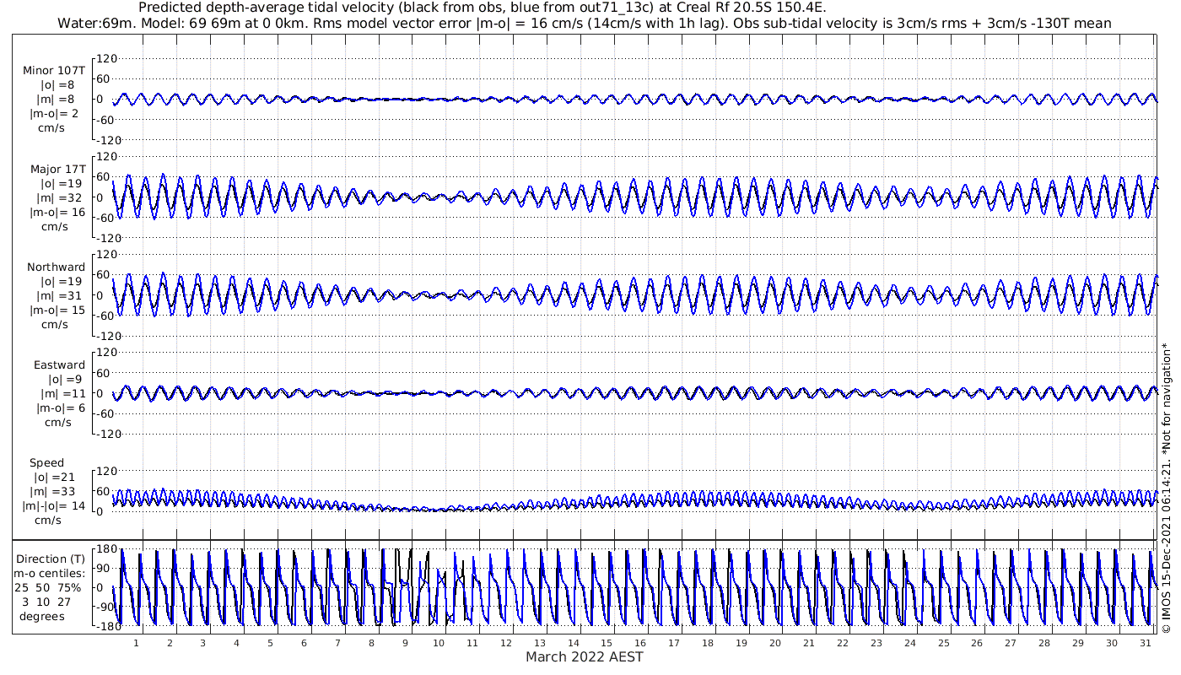Click the 'm-o centiles:' label
The width and height of the screenshot is (1181, 675).
tap(49, 573)
